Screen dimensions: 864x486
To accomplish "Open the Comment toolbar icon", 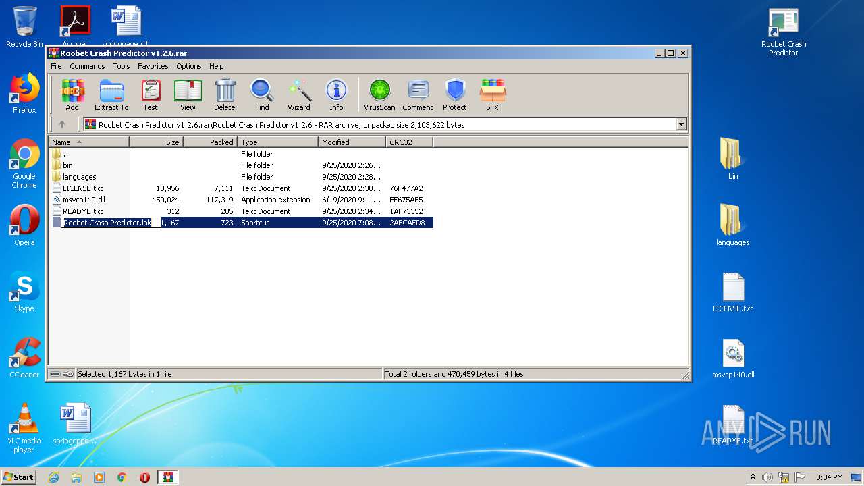I will pyautogui.click(x=418, y=95).
